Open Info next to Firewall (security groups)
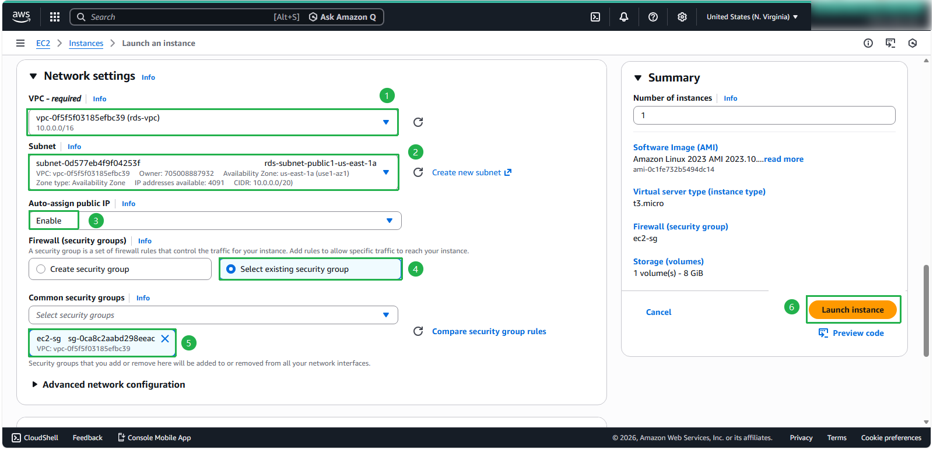Screen dimensions: 933x450 [145, 241]
